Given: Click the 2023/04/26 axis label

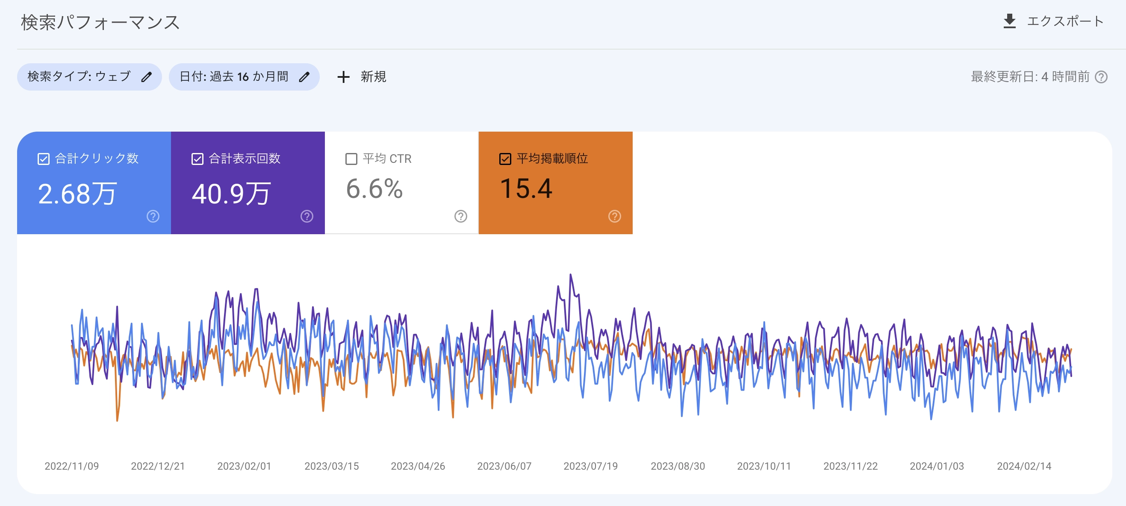Looking at the screenshot, I should click(x=418, y=466).
